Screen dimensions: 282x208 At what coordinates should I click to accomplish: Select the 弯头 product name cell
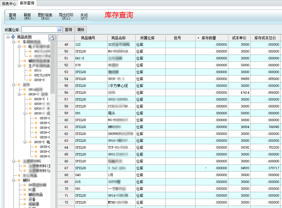click(x=121, y=113)
